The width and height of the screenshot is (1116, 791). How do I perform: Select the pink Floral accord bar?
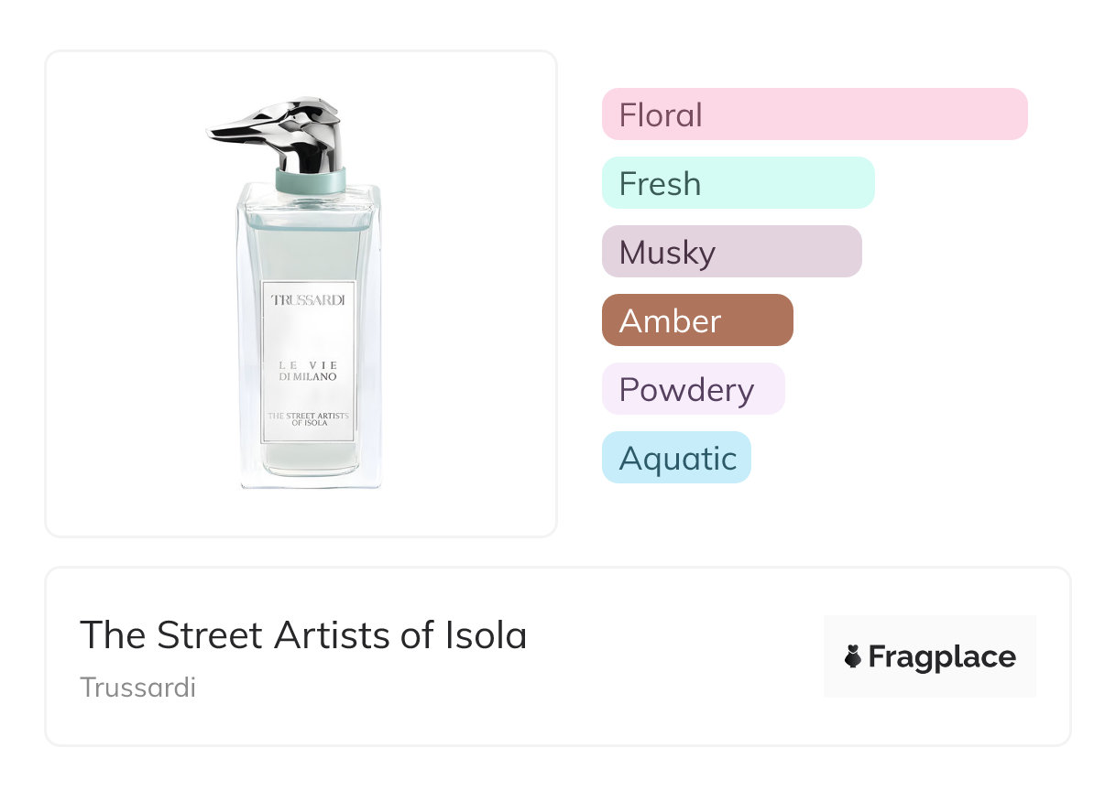[814, 114]
